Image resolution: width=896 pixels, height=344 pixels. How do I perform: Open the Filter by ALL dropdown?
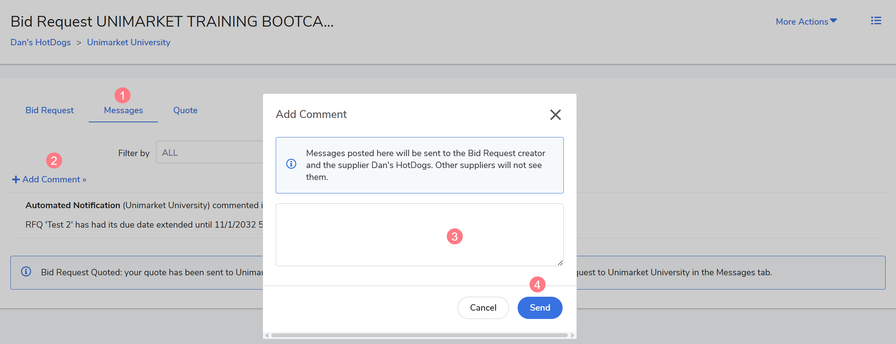pos(209,153)
